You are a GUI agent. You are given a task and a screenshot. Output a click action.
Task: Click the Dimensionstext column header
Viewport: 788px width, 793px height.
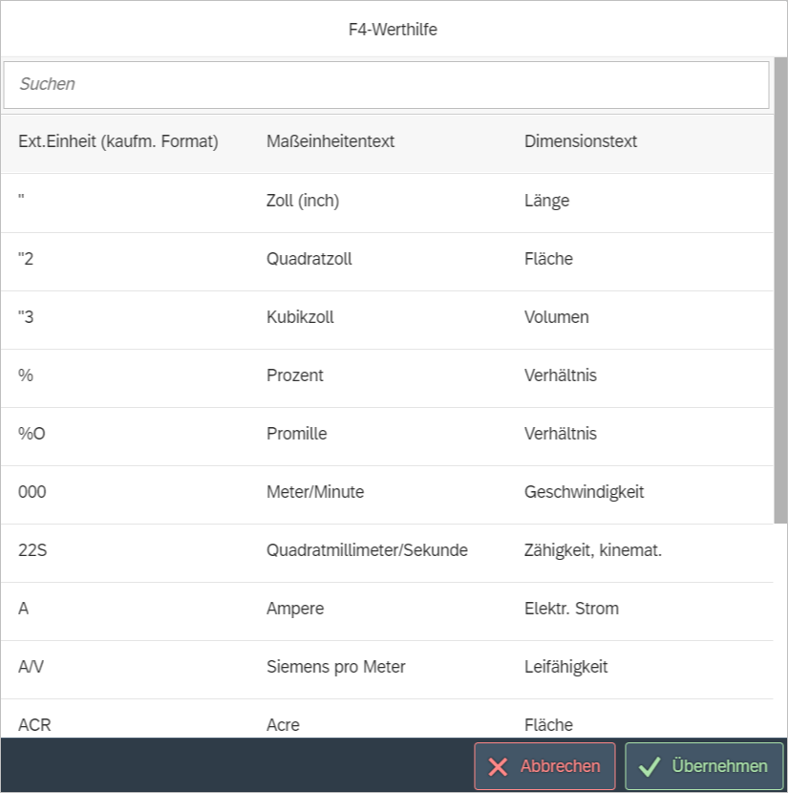581,141
